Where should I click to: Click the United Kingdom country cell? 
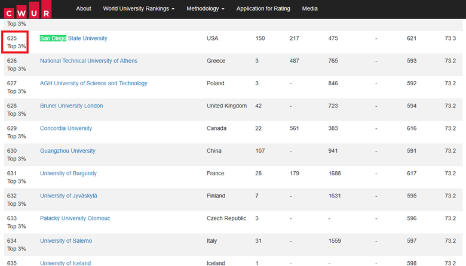pyautogui.click(x=227, y=106)
